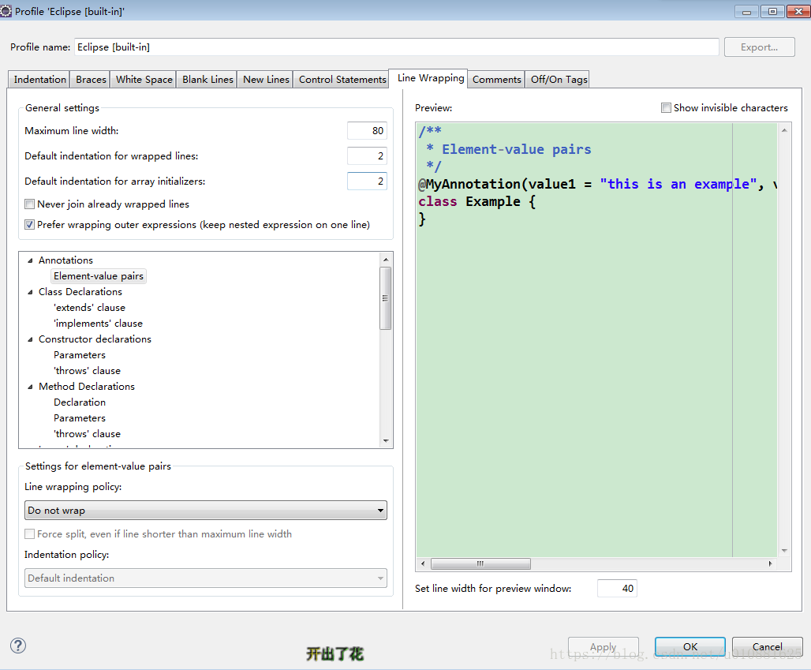Screen dimensions: 811x670
Task: Switch to the Off/On Tags tab
Action: 559,79
